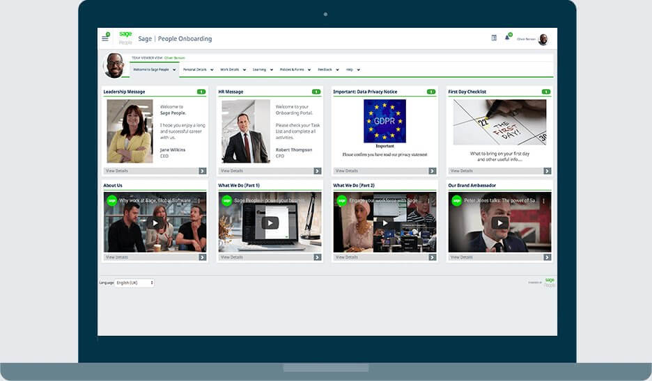Click the arrow icon on Data Privacy Notice card
This screenshot has height=381, width=652.
click(432, 171)
